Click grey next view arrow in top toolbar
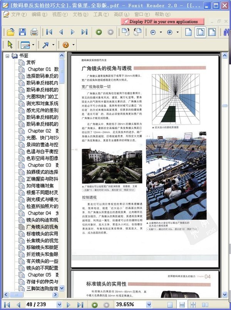The width and height of the screenshot is (231, 310). [110, 32]
